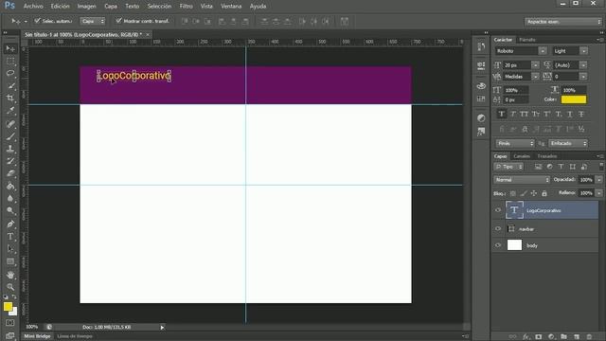Lock all for selected layer

click(x=544, y=193)
